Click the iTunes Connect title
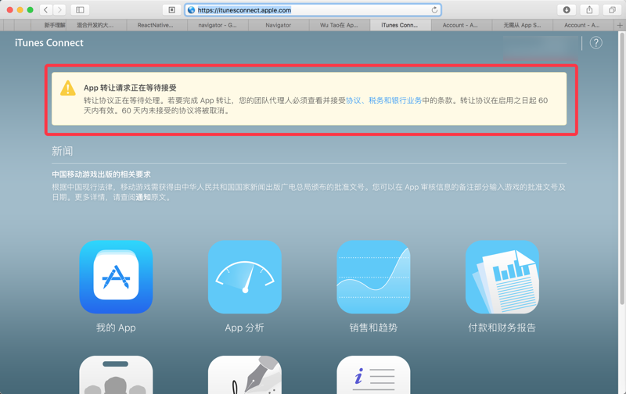This screenshot has width=626, height=394. click(x=49, y=43)
